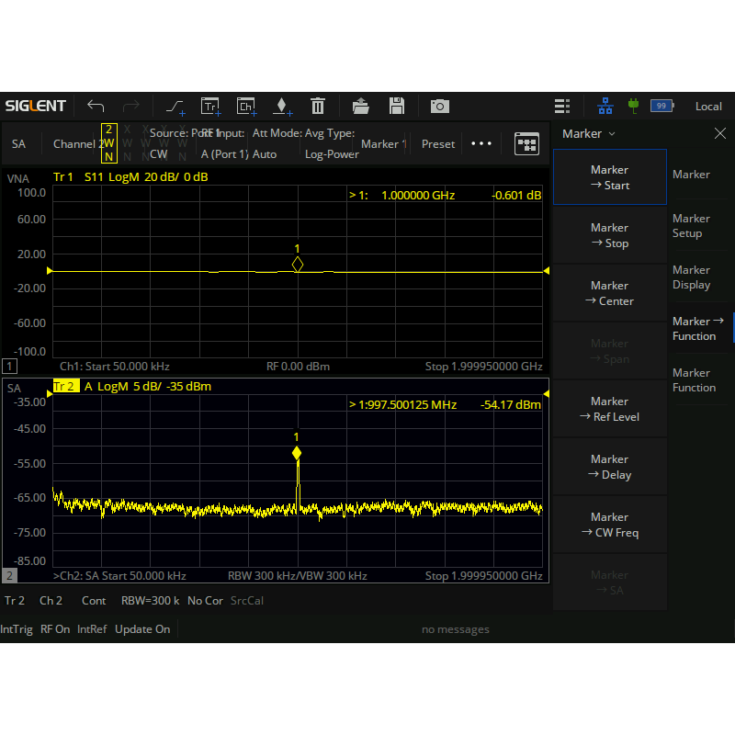Toggle Cont sweep mode indicator
Image resolution: width=735 pixels, height=735 pixels.
pos(94,601)
